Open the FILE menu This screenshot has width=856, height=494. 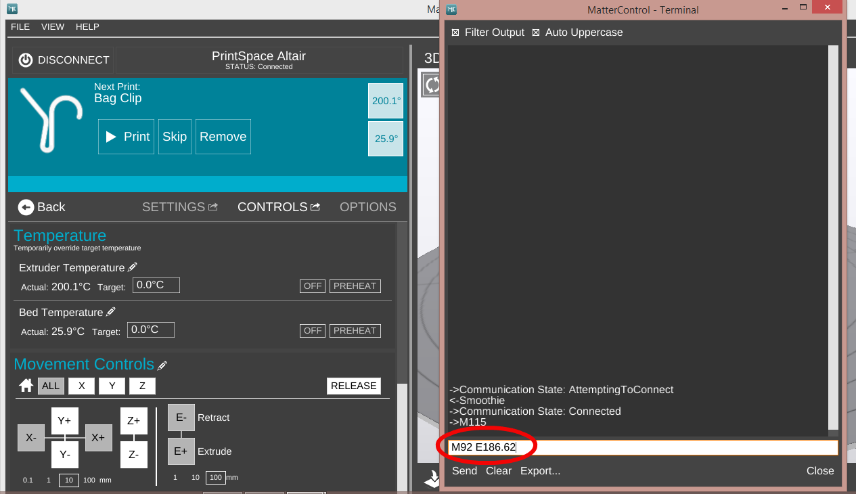(20, 27)
